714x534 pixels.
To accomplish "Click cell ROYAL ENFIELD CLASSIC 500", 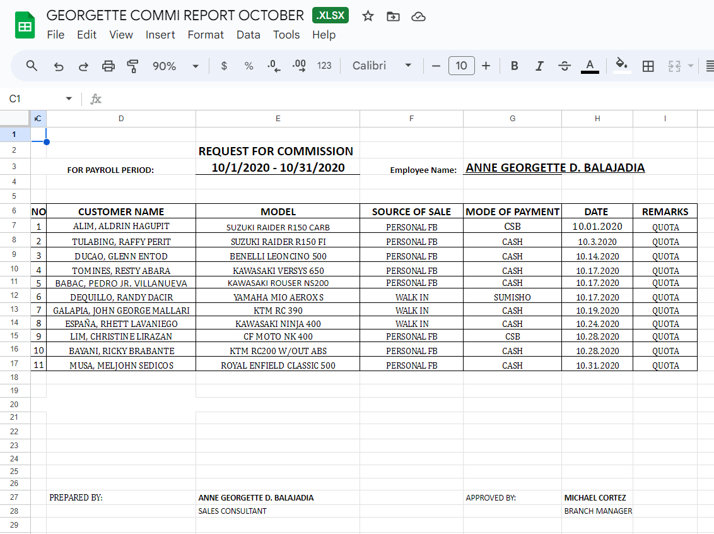I will click(278, 365).
